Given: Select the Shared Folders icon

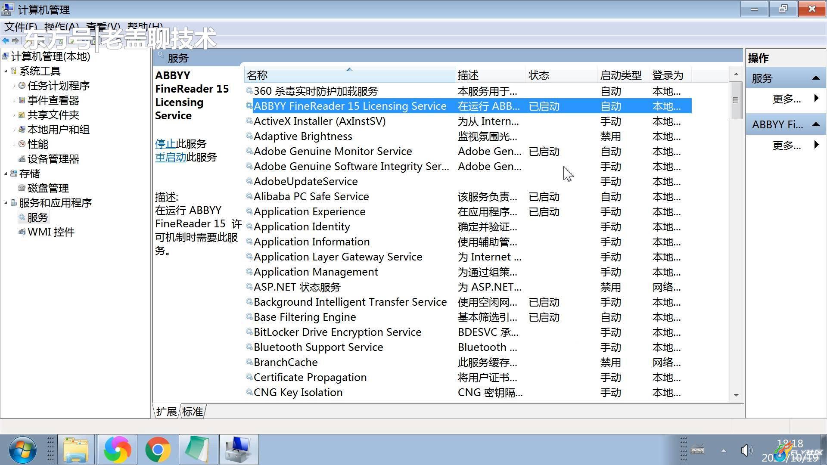Looking at the screenshot, I should [22, 115].
